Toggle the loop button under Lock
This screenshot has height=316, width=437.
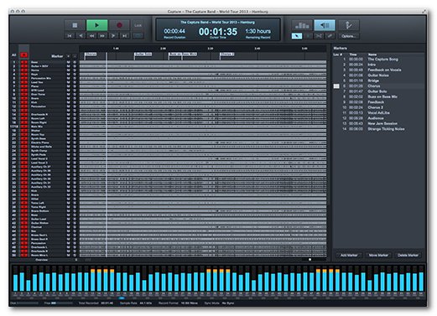(x=138, y=36)
